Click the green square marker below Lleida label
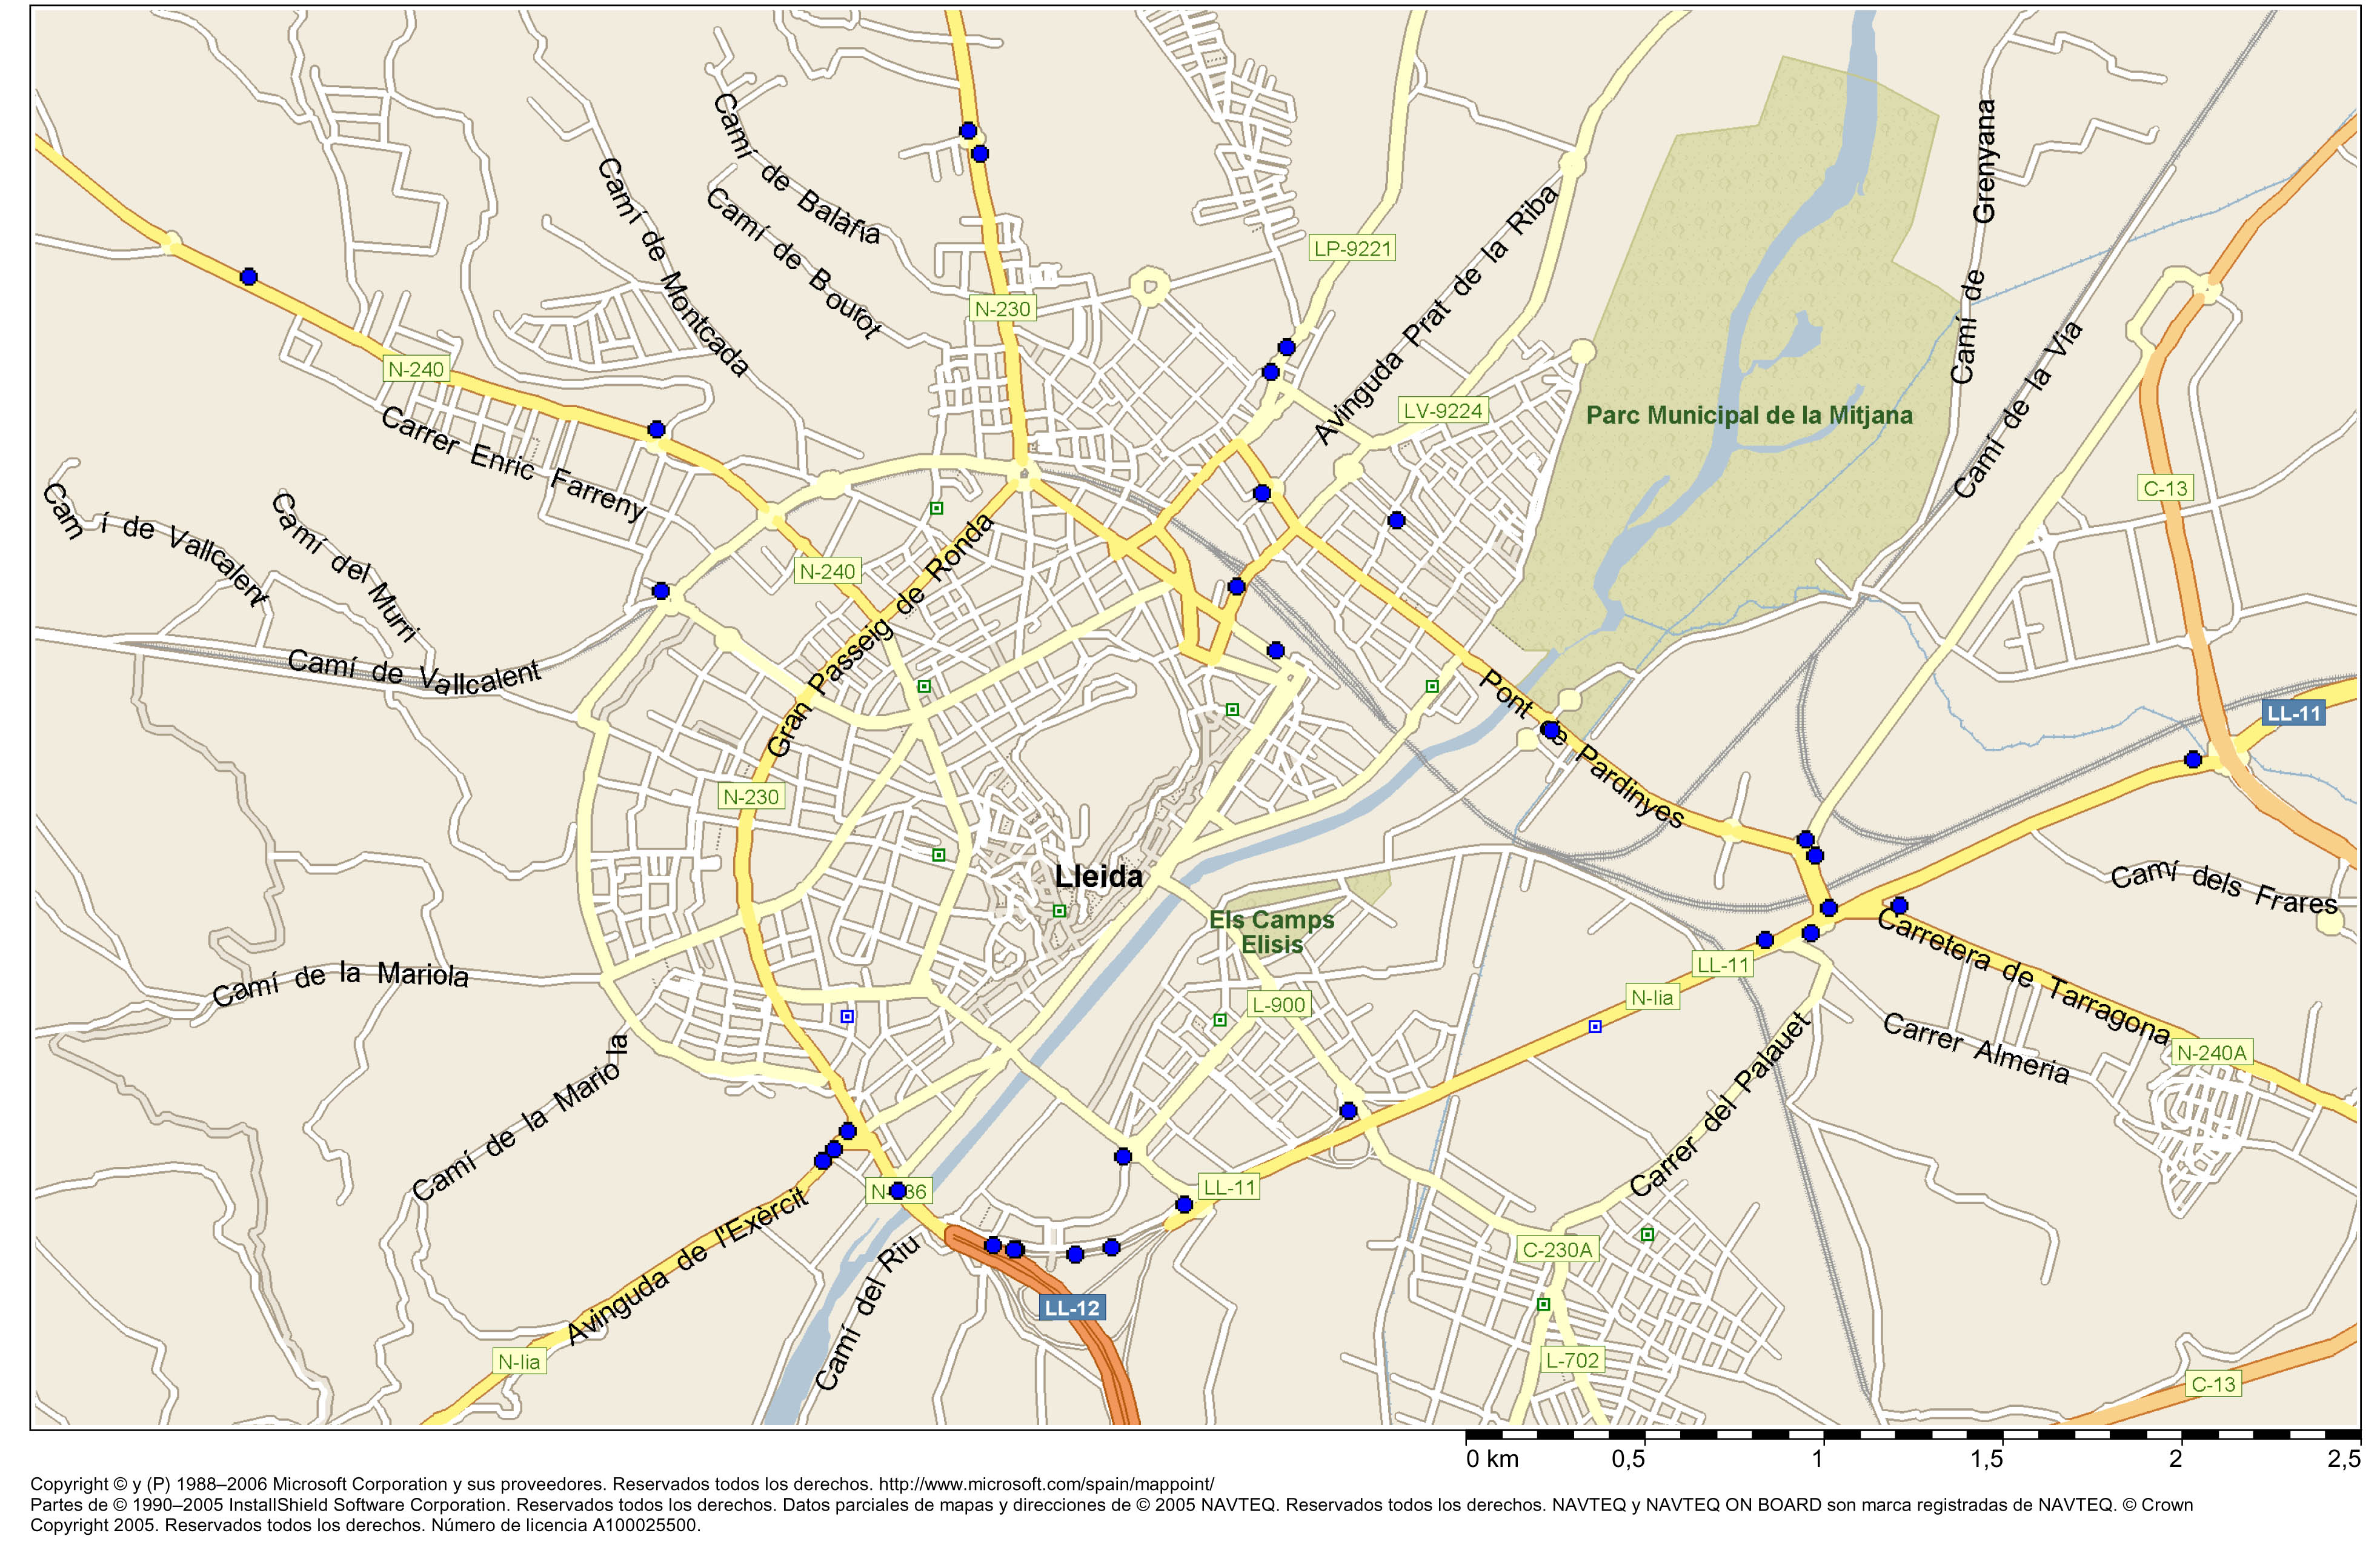 point(1060,911)
